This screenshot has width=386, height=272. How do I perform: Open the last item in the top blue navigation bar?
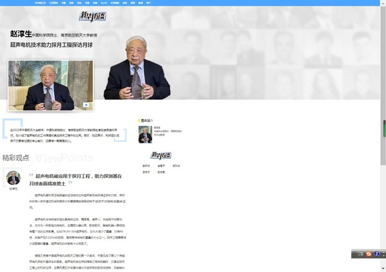pos(148,3)
